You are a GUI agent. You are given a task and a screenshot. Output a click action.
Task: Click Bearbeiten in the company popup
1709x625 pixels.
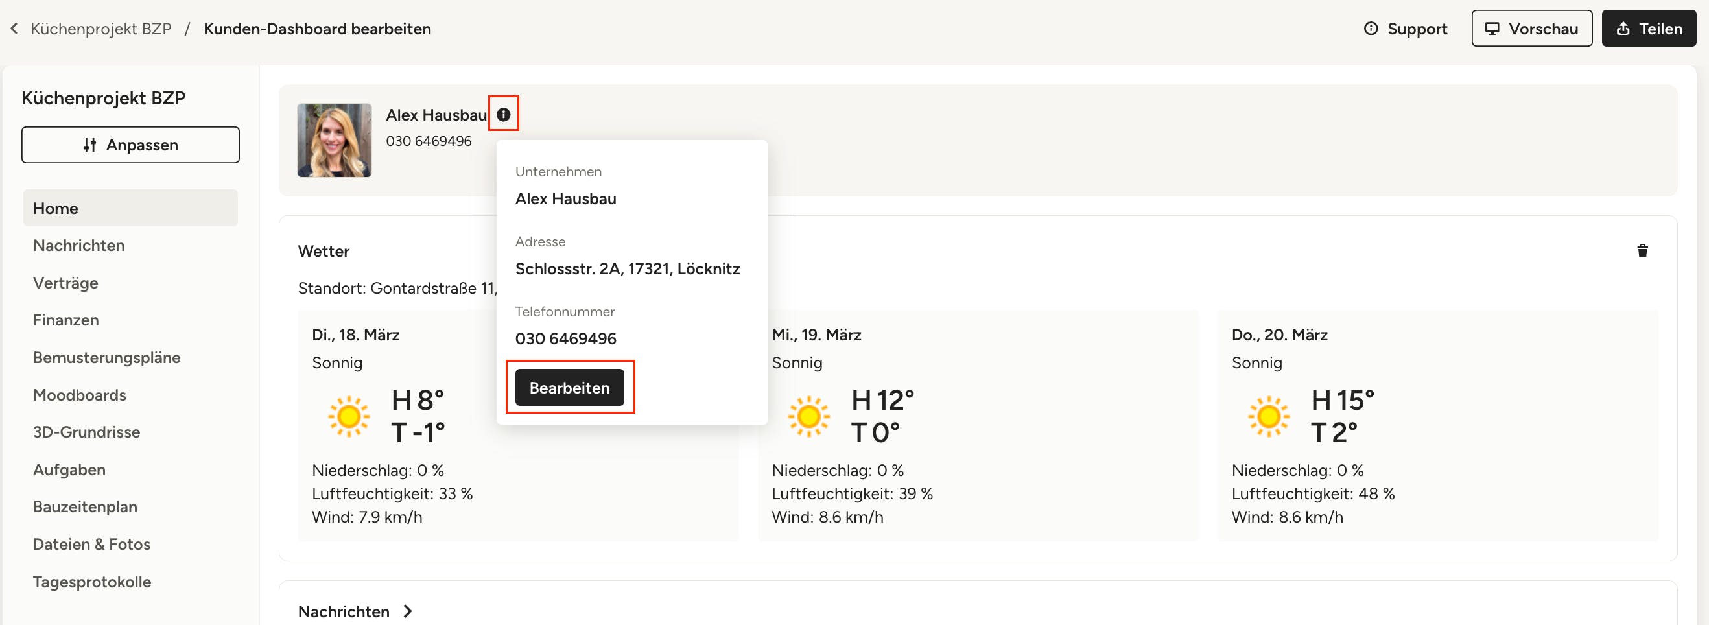(x=569, y=388)
